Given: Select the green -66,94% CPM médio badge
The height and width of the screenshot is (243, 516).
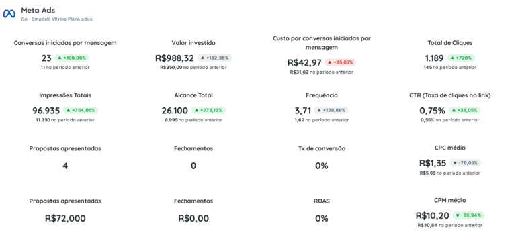Looking at the screenshot, I should tap(468, 215).
